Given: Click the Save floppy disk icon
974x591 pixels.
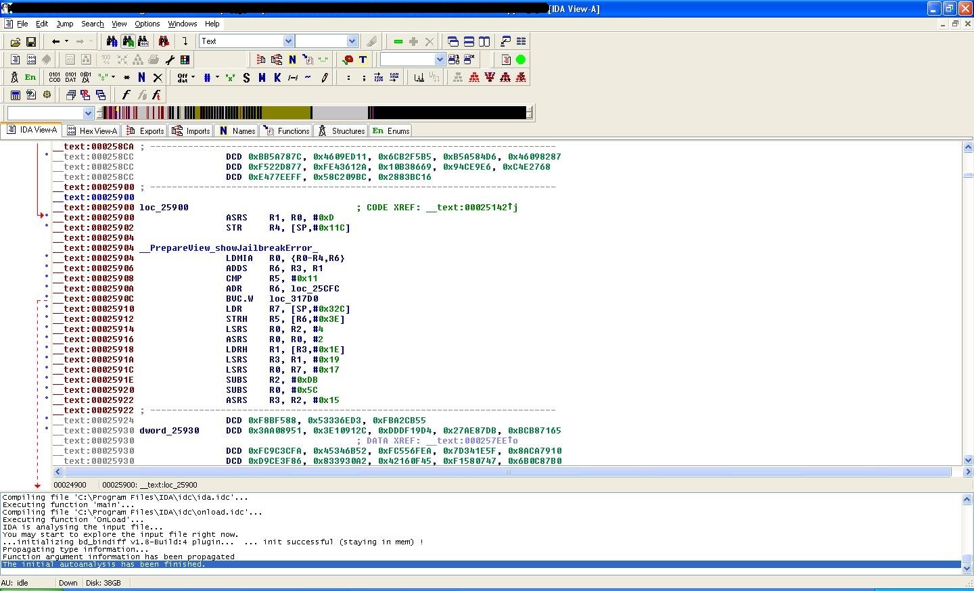Looking at the screenshot, I should coord(31,41).
